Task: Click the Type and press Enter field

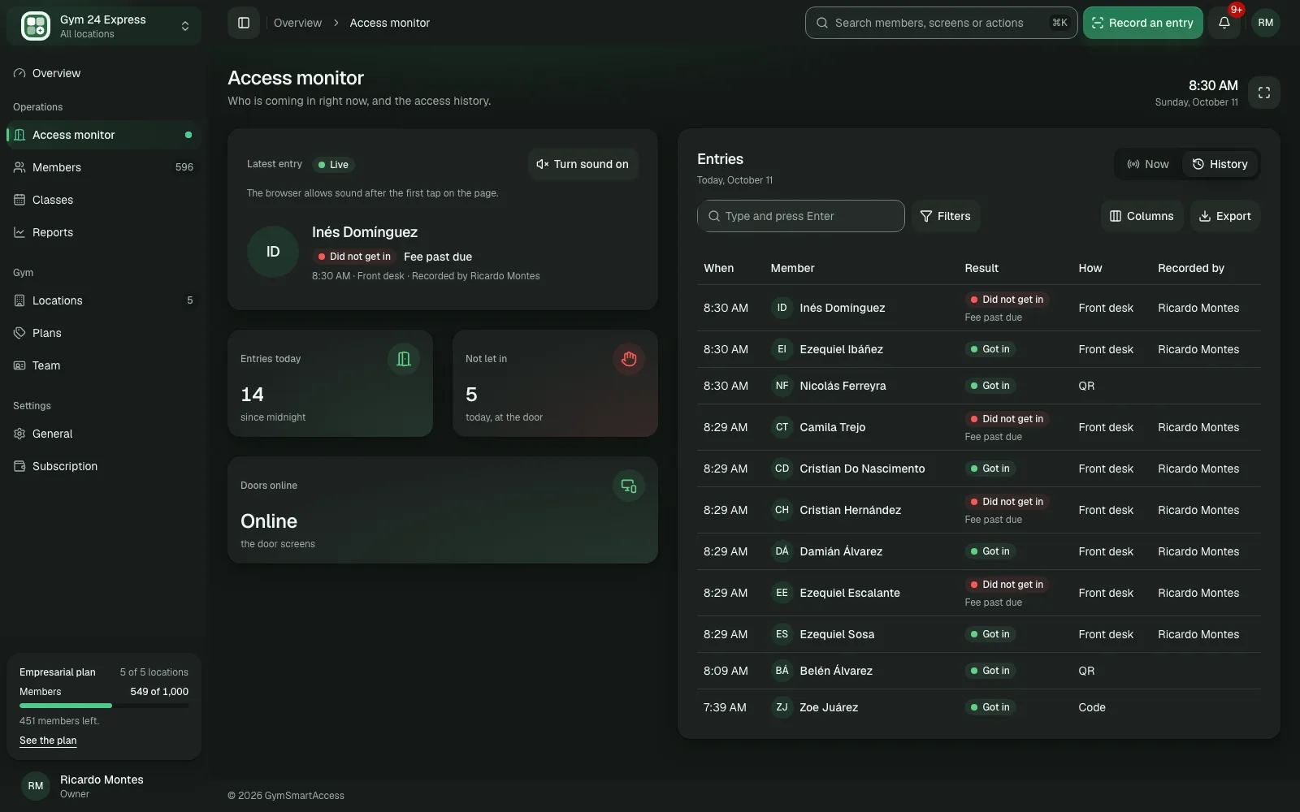Action: [800, 216]
